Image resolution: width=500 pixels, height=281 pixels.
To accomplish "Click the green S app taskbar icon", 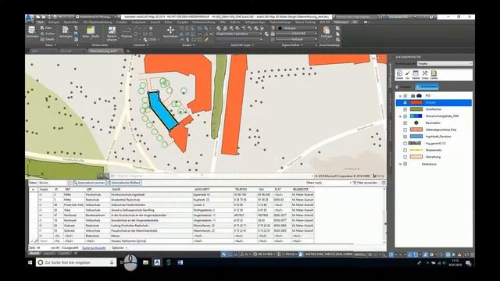I will pyautogui.click(x=169, y=262).
